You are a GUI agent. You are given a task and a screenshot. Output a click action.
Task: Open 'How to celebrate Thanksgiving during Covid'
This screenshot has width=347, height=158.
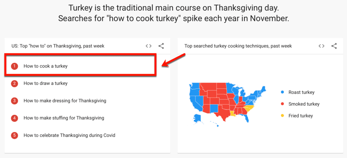click(69, 135)
